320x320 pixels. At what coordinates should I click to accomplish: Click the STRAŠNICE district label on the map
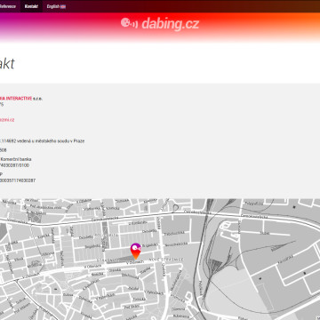[x=108, y=260]
